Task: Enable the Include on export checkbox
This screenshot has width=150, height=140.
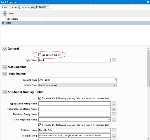Action: tap(40, 55)
